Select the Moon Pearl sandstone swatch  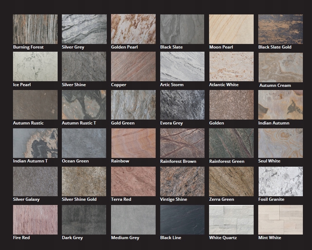231,29
